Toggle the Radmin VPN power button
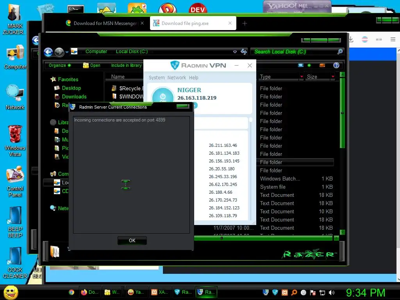This screenshot has height=300, width=400. coord(163,97)
